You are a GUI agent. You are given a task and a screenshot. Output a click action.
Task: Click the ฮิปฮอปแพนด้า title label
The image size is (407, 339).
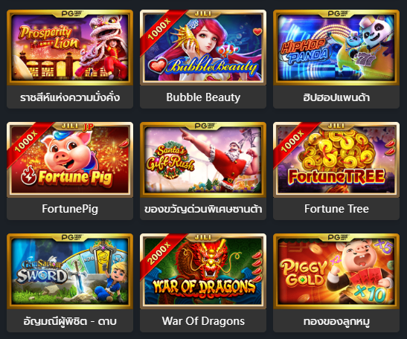pos(336,97)
